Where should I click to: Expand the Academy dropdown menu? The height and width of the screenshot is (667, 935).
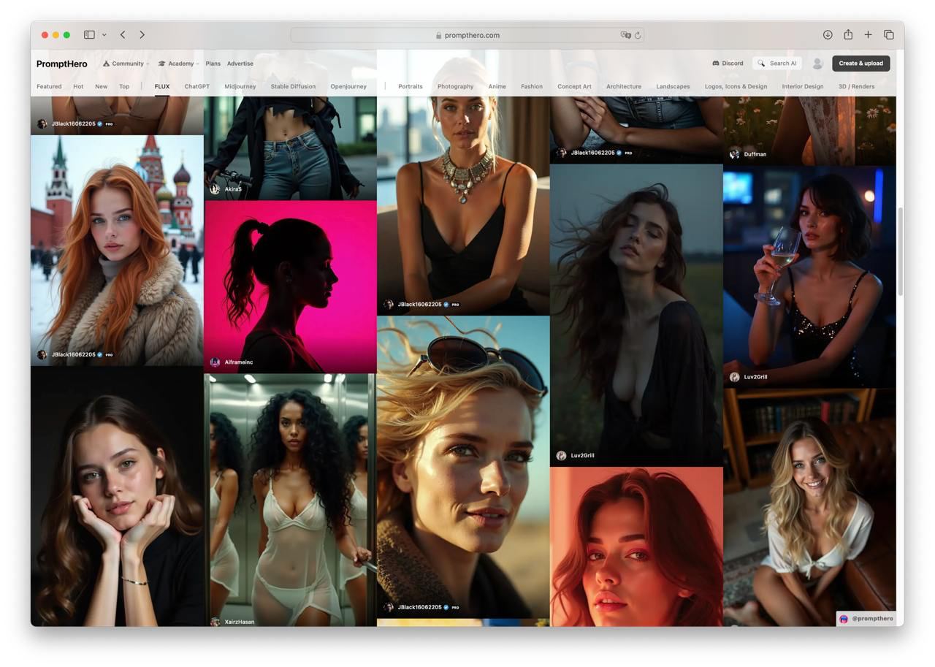179,64
